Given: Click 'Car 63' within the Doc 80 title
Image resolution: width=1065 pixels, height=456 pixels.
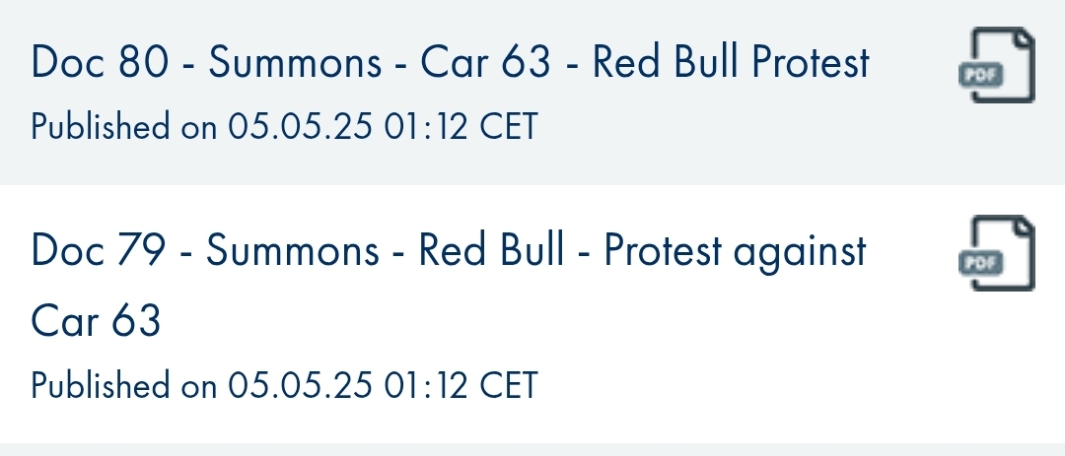Looking at the screenshot, I should click(485, 62).
